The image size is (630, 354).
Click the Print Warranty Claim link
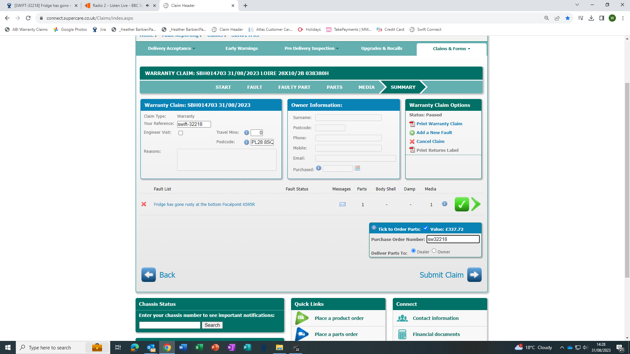pos(439,124)
